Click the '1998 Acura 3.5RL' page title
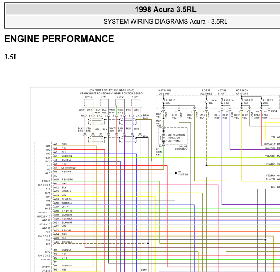The height and width of the screenshot is (272, 280). coord(165,10)
